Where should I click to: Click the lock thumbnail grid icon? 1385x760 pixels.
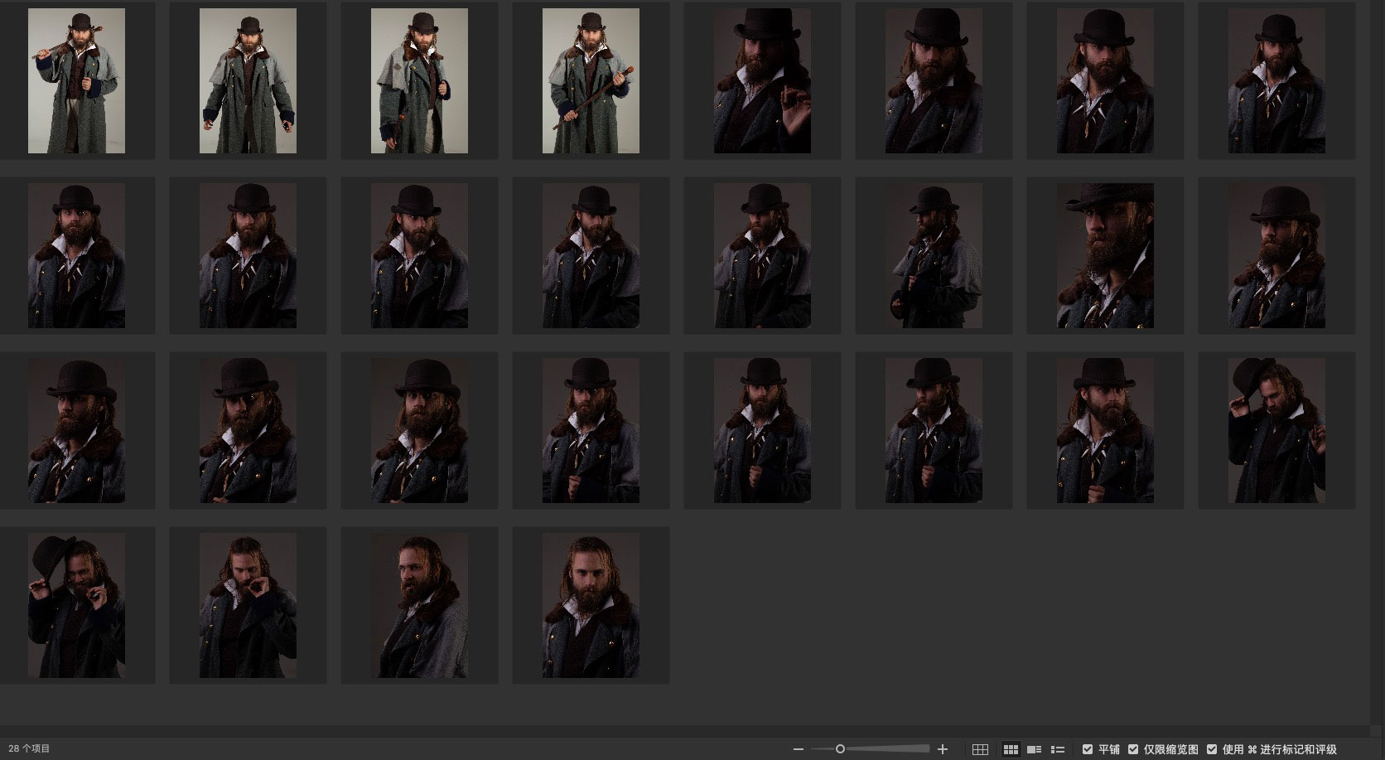(x=980, y=749)
